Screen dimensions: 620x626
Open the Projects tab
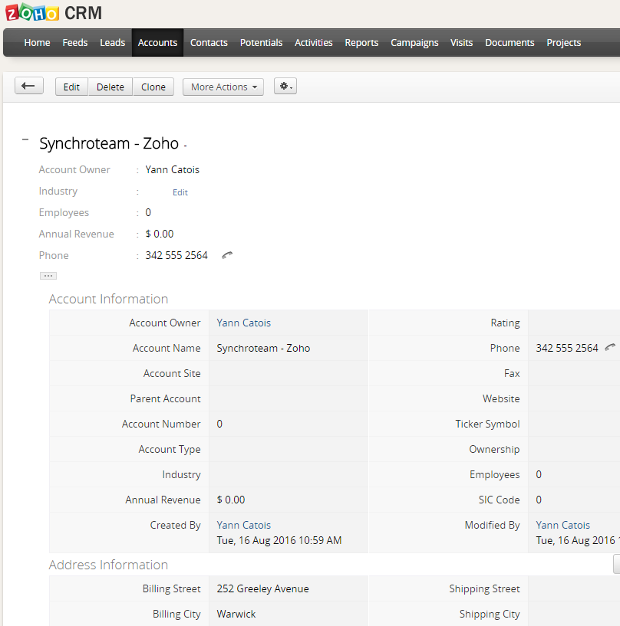[563, 43]
